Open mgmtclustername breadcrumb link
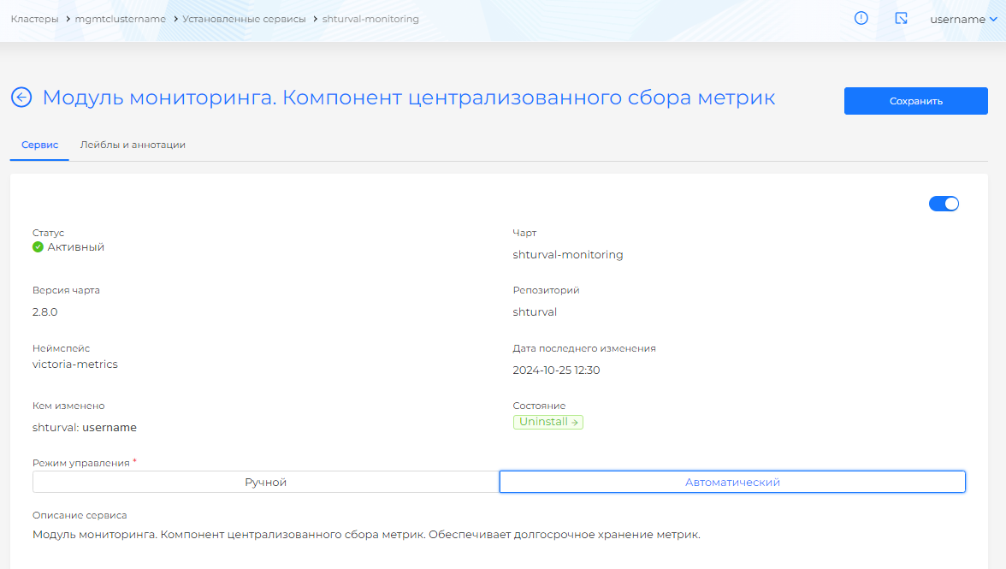Image resolution: width=1006 pixels, height=569 pixels. [120, 19]
